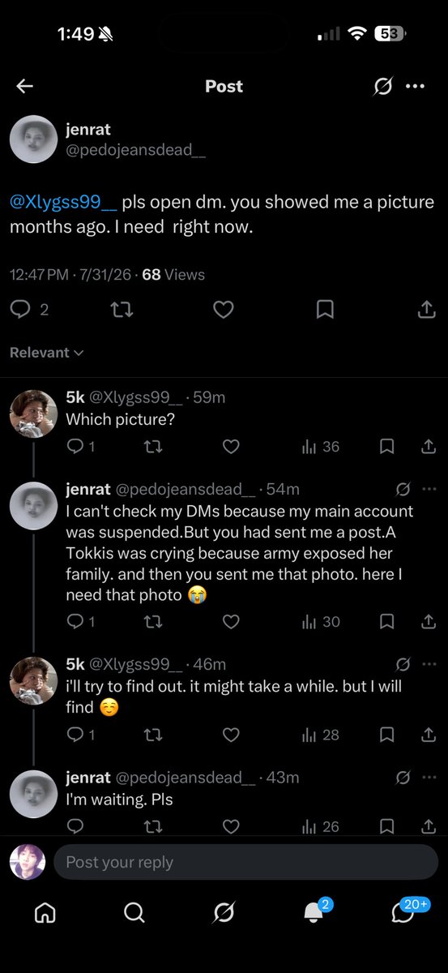Screen dimensions: 448x973
Task: Tap the Post your reply field
Action: point(246,862)
